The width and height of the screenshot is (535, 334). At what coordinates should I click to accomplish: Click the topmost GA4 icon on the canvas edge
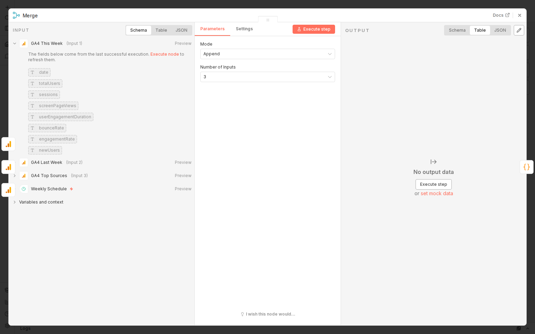point(8,144)
